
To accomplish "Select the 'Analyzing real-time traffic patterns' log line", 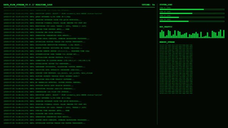I will point(39,79).
